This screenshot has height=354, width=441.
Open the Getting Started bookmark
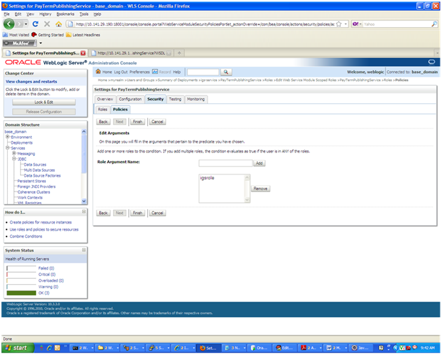pyautogui.click(x=48, y=35)
